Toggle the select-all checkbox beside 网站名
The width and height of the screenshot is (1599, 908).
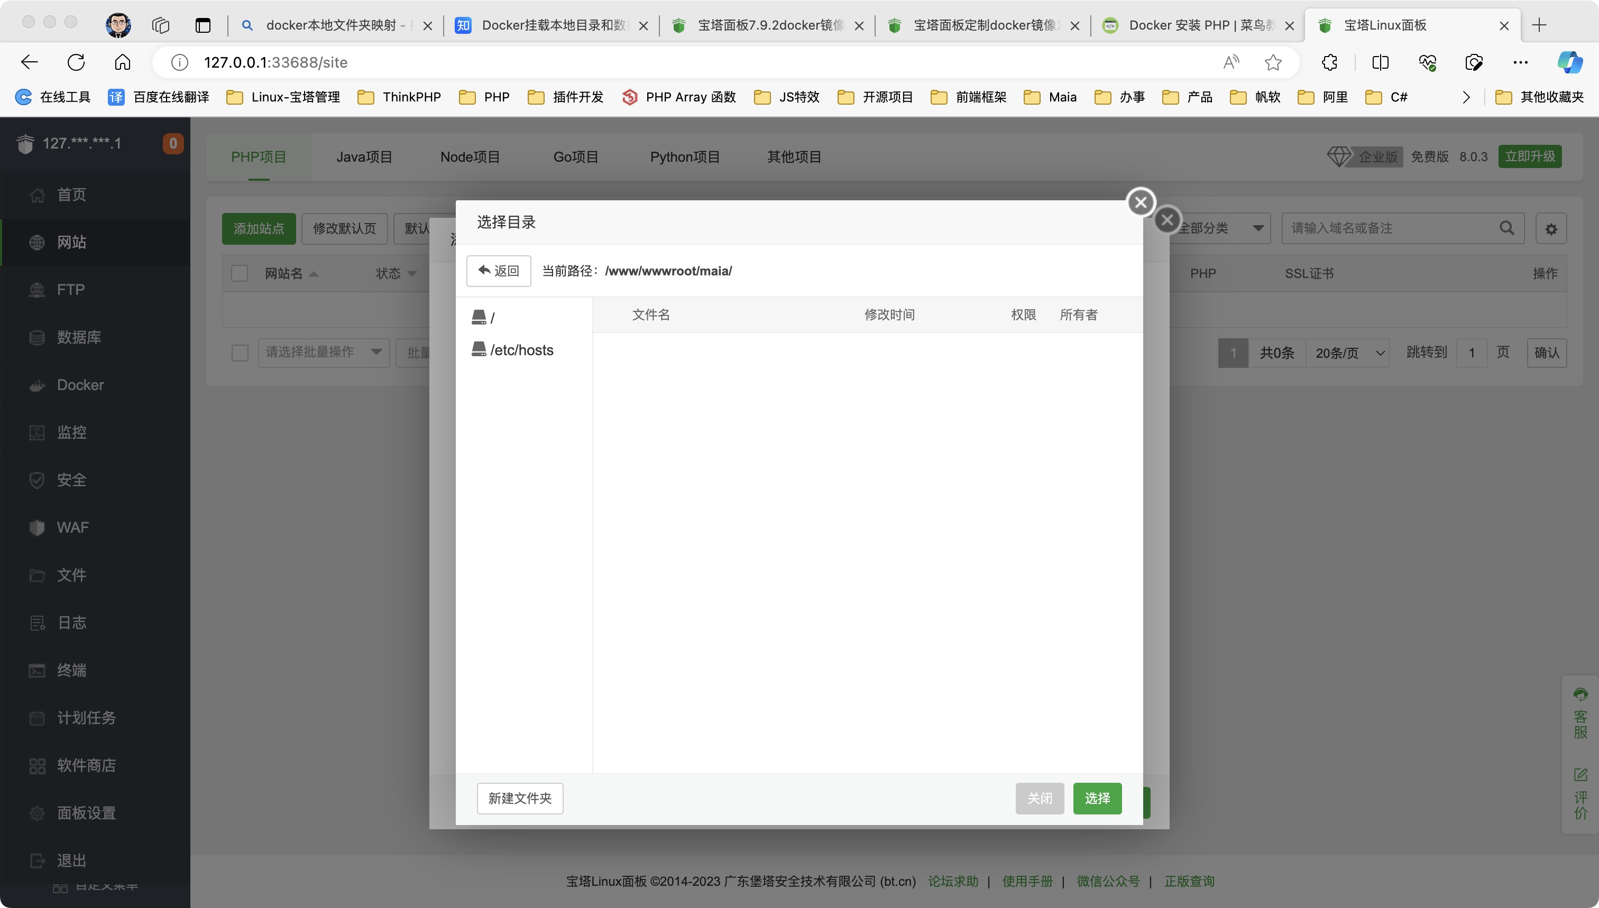(240, 274)
